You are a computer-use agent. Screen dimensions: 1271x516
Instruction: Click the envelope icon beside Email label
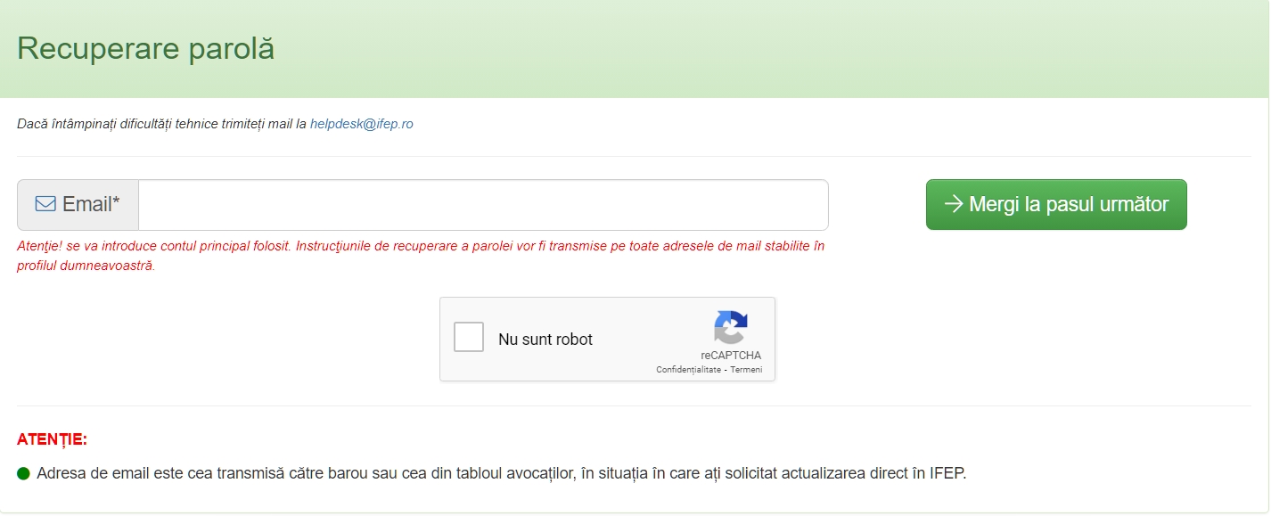point(45,204)
